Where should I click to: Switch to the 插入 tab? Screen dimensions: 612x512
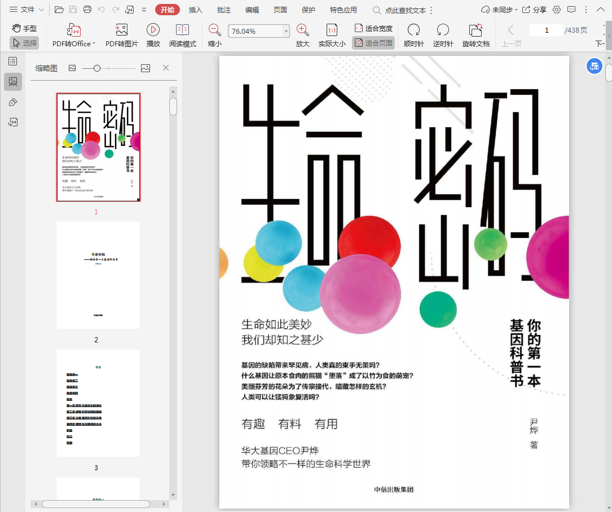[x=195, y=10]
